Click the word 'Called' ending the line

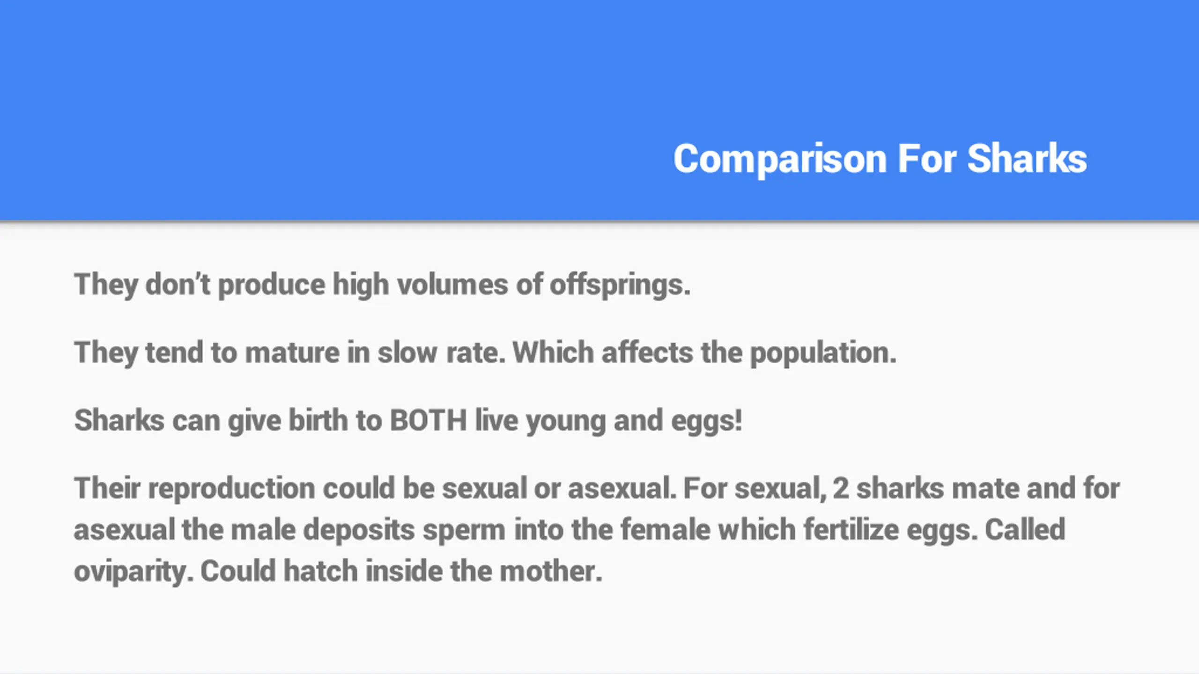[1025, 530]
